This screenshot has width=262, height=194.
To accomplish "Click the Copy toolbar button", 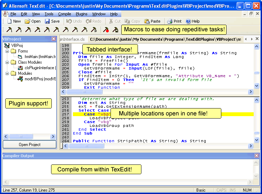I will 132,21.
